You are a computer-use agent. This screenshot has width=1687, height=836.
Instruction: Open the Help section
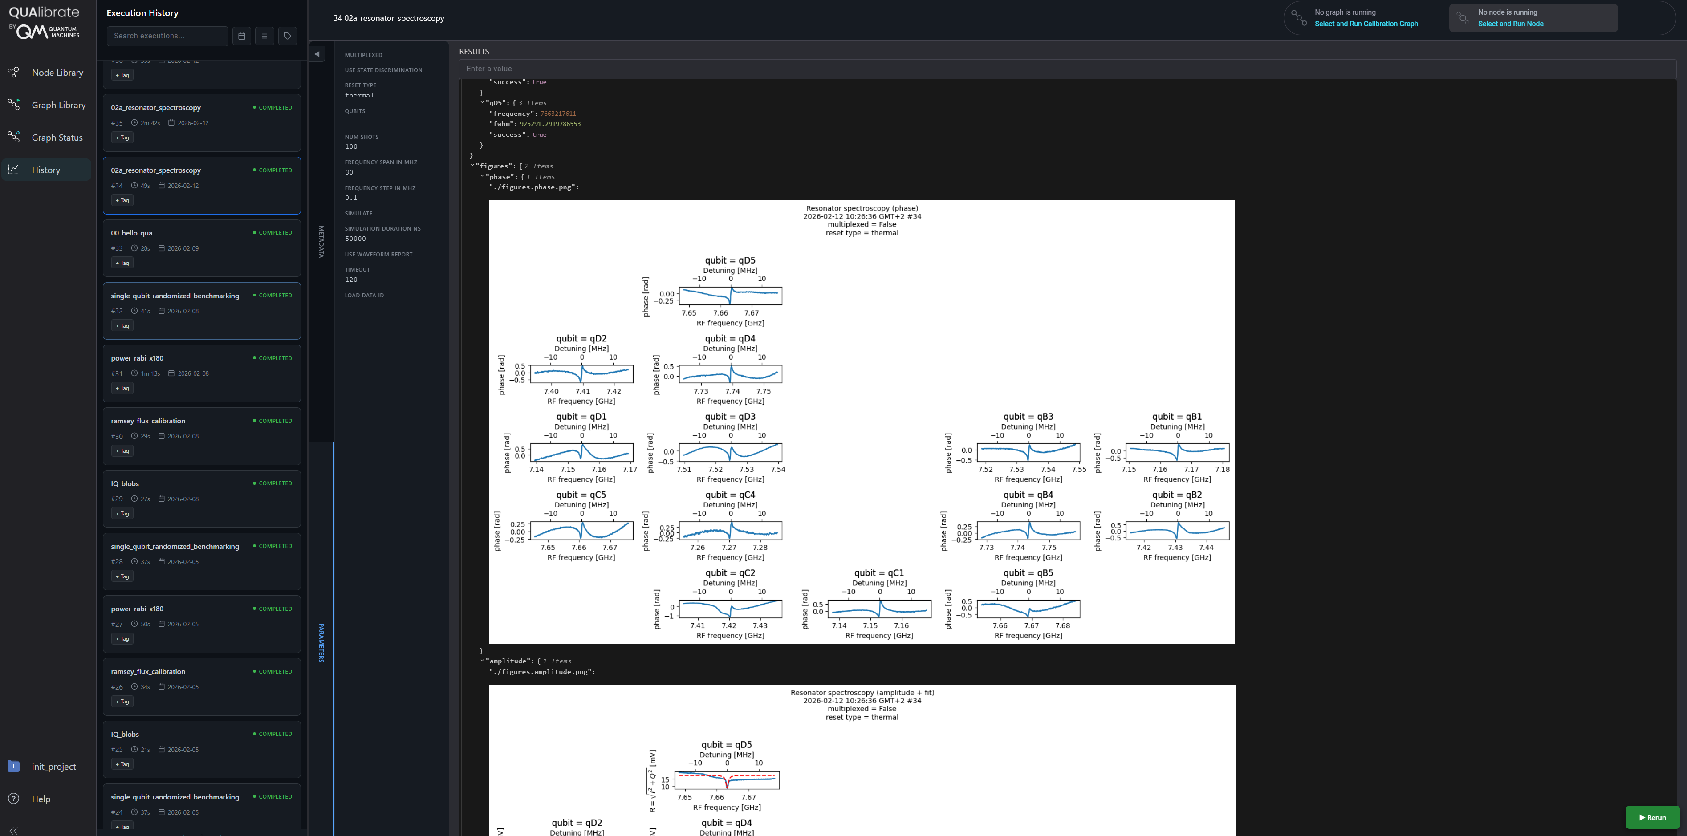tap(41, 799)
